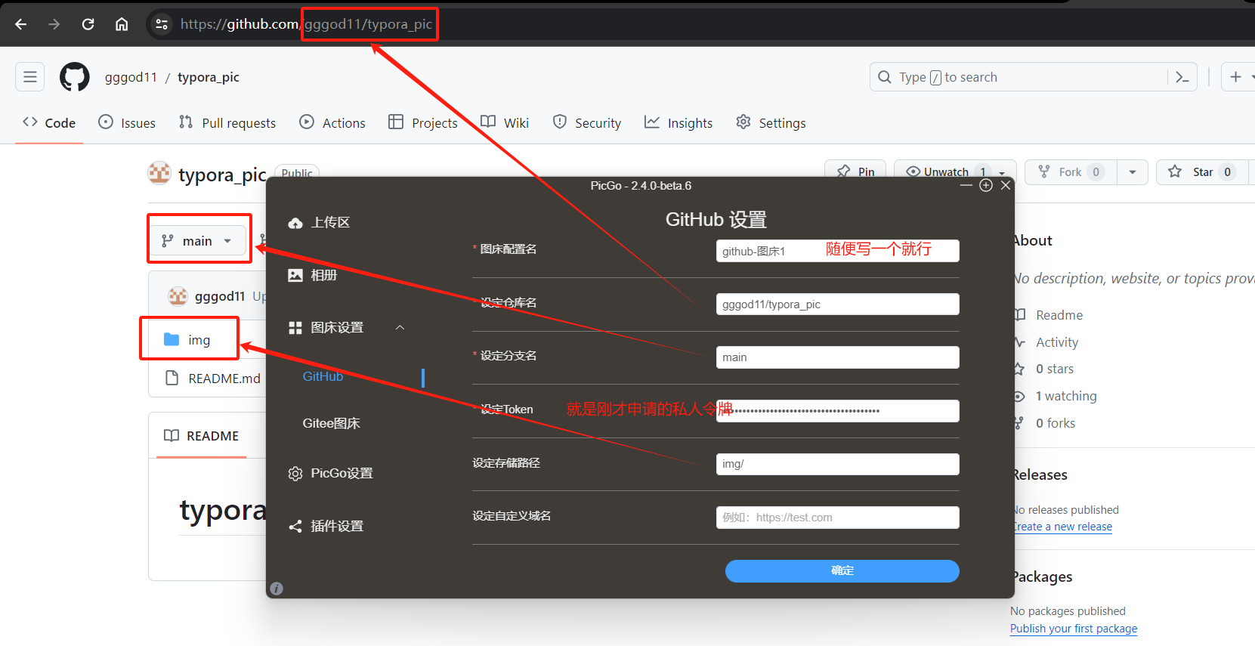The width and height of the screenshot is (1255, 646).
Task: Star the typora_pic repository
Action: (x=1203, y=172)
